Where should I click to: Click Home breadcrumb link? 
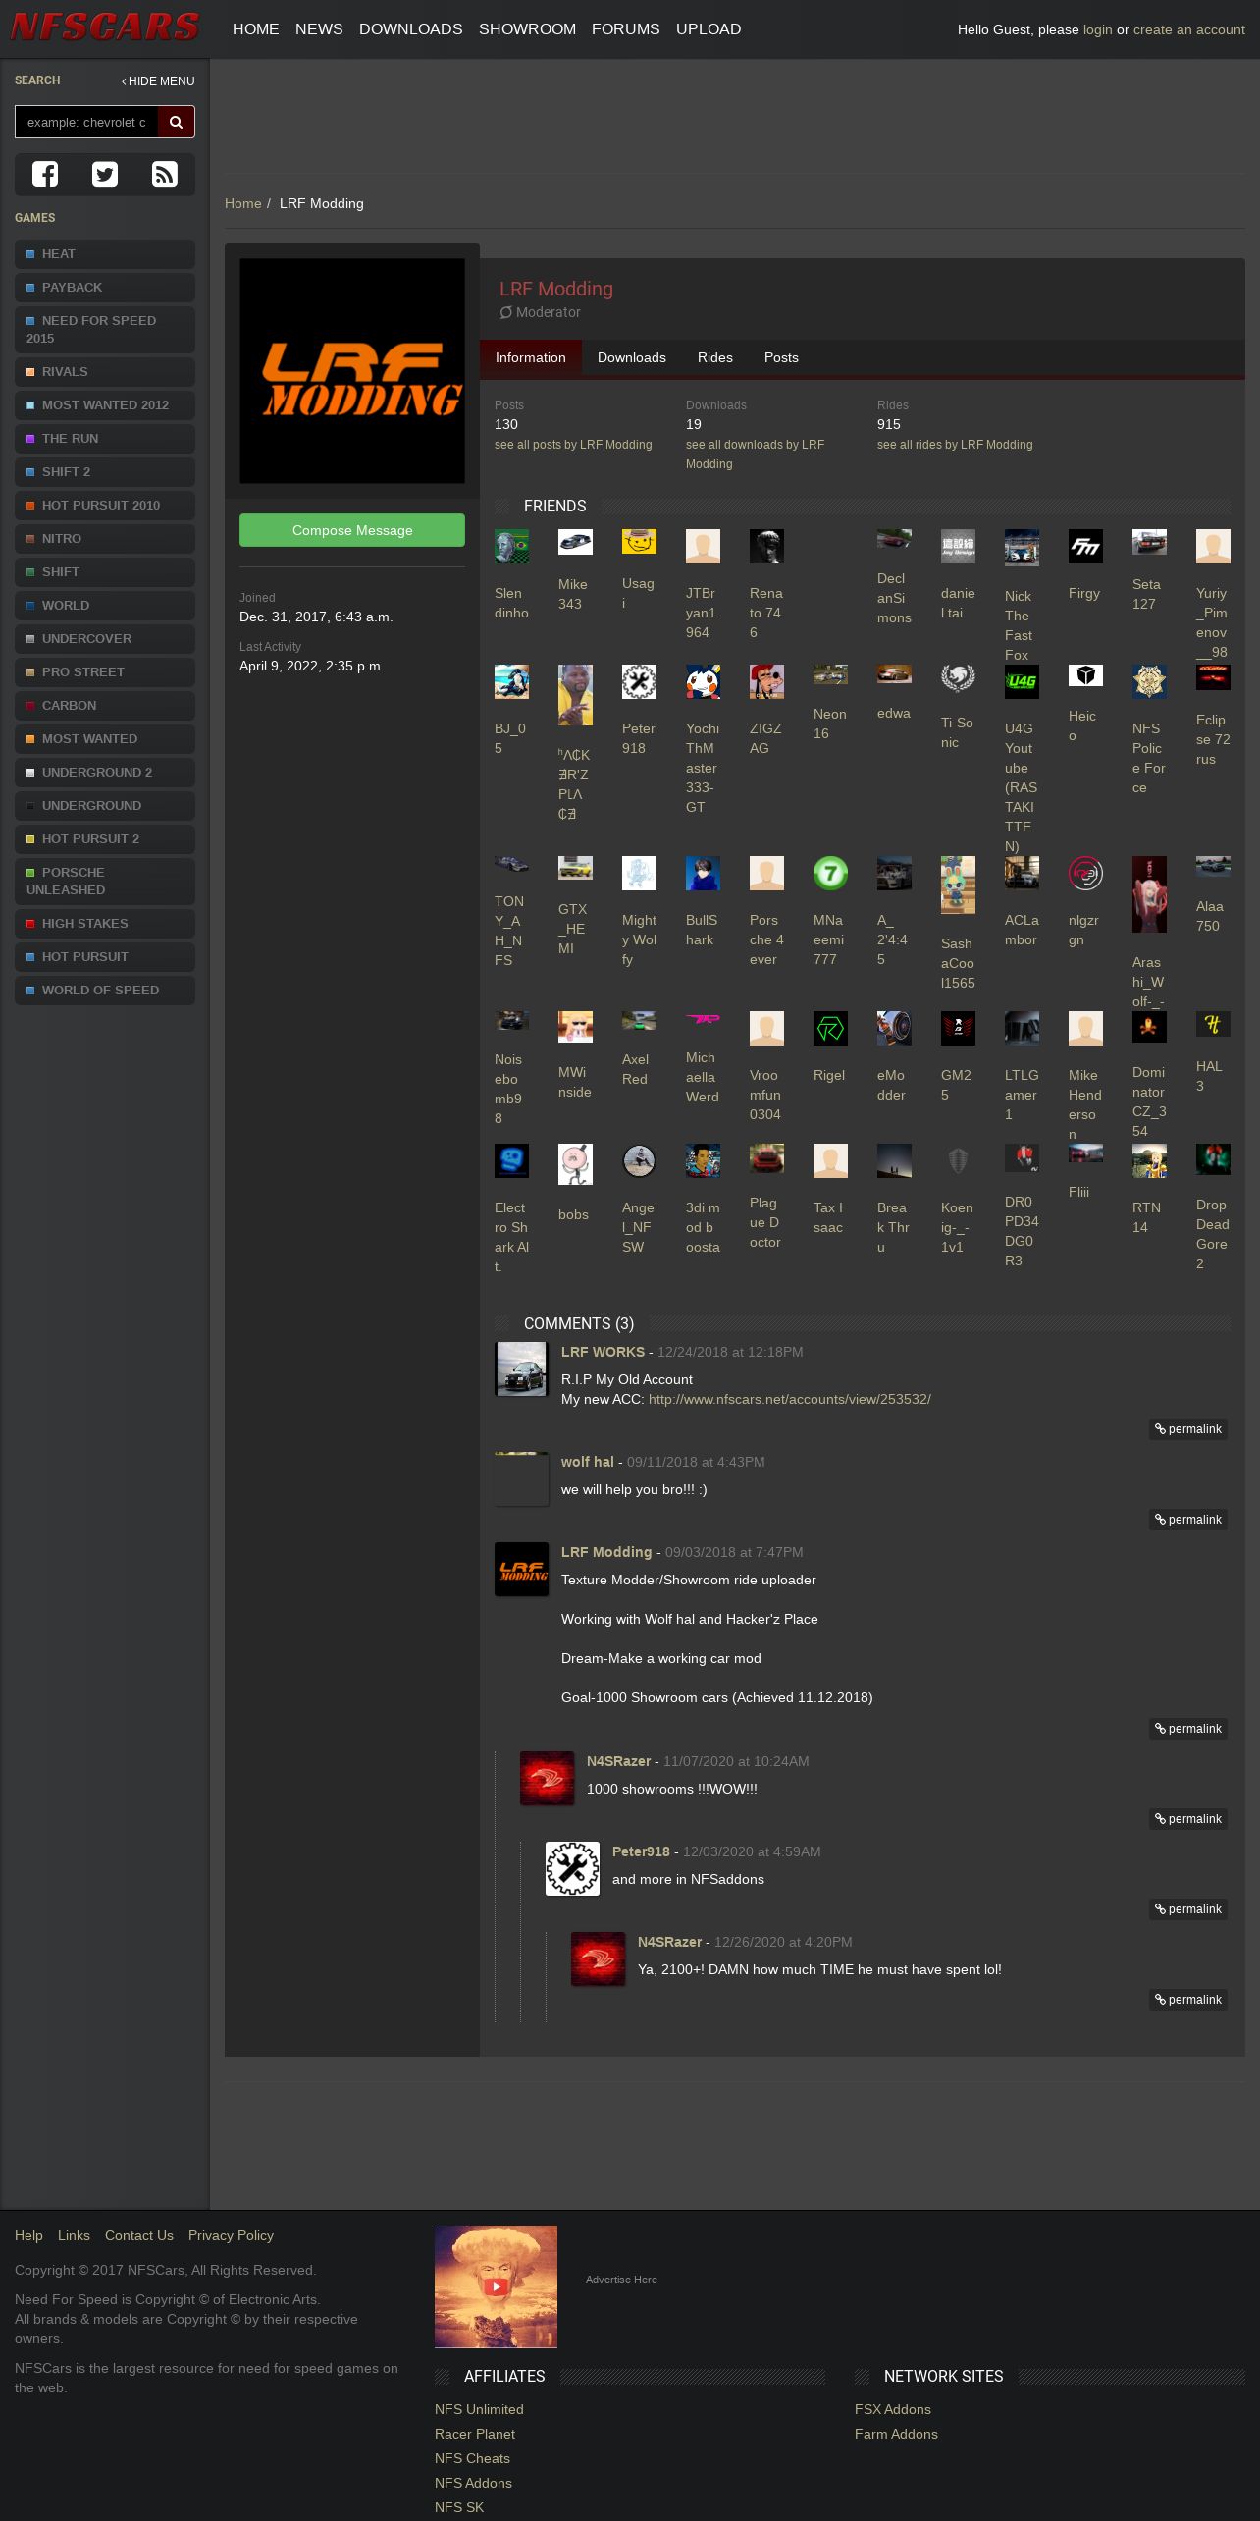tap(242, 203)
